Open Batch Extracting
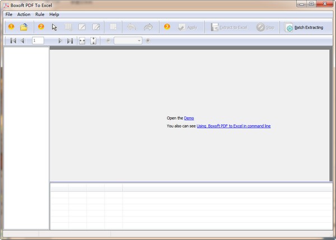 (x=304, y=27)
